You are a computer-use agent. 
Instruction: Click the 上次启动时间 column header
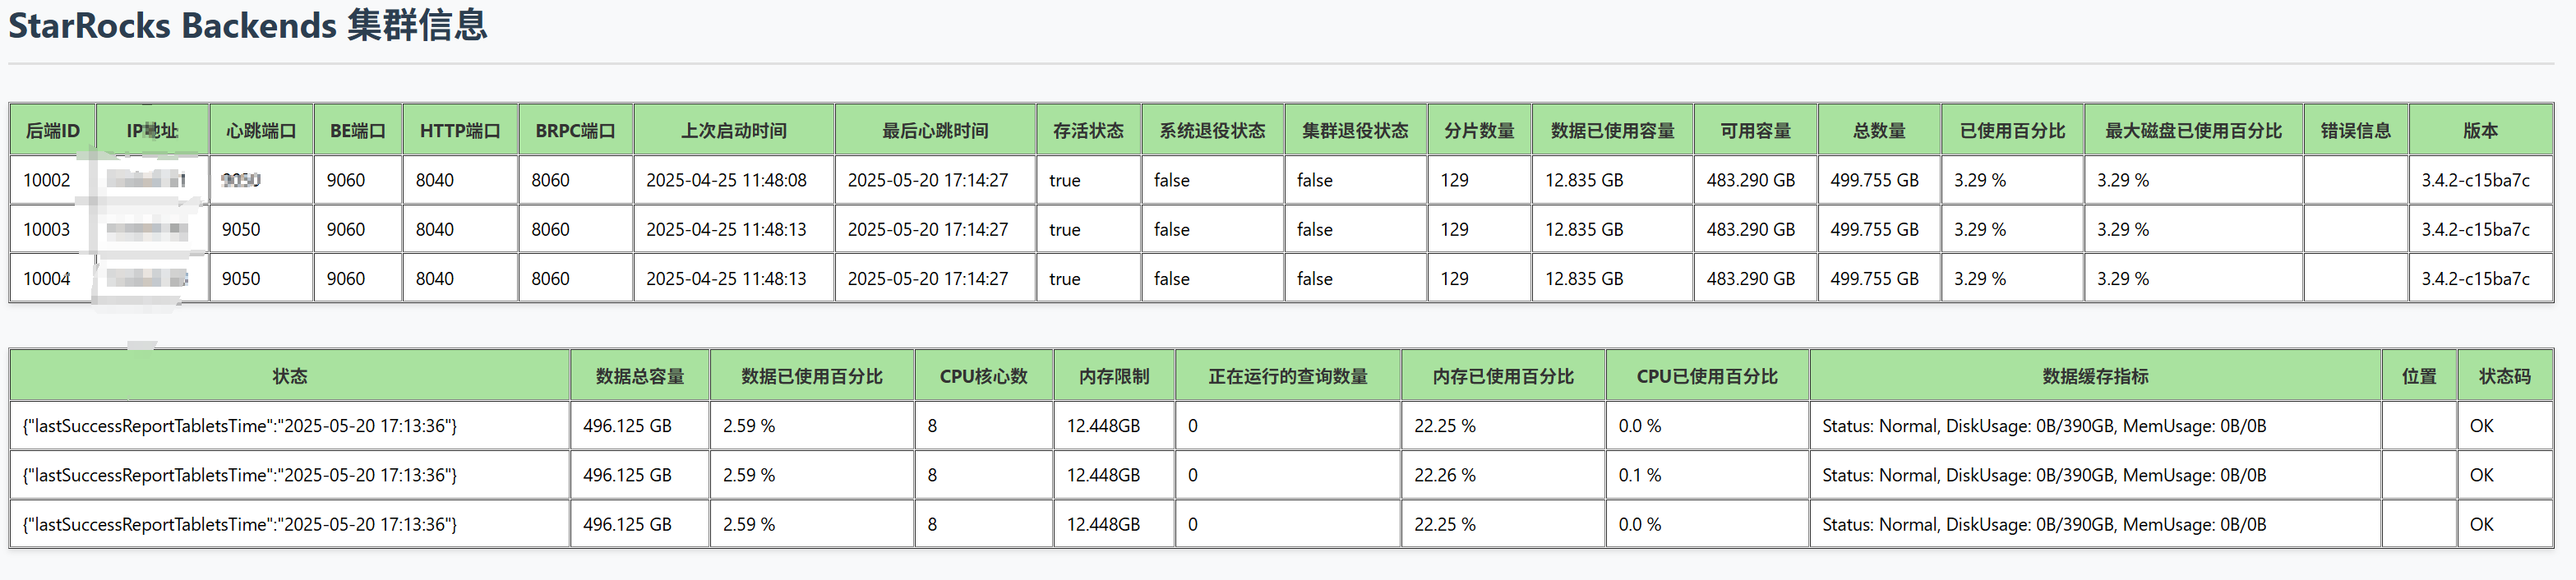tap(734, 131)
